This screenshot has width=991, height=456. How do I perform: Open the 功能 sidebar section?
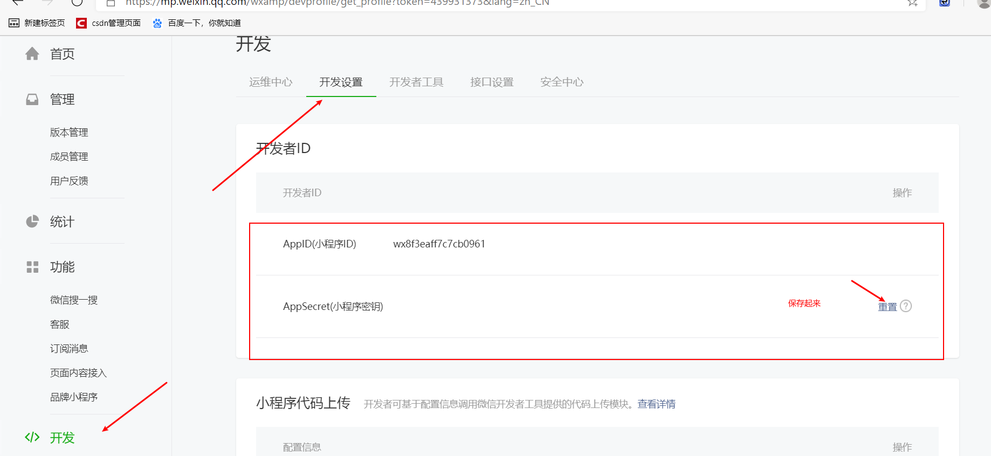[x=63, y=267]
